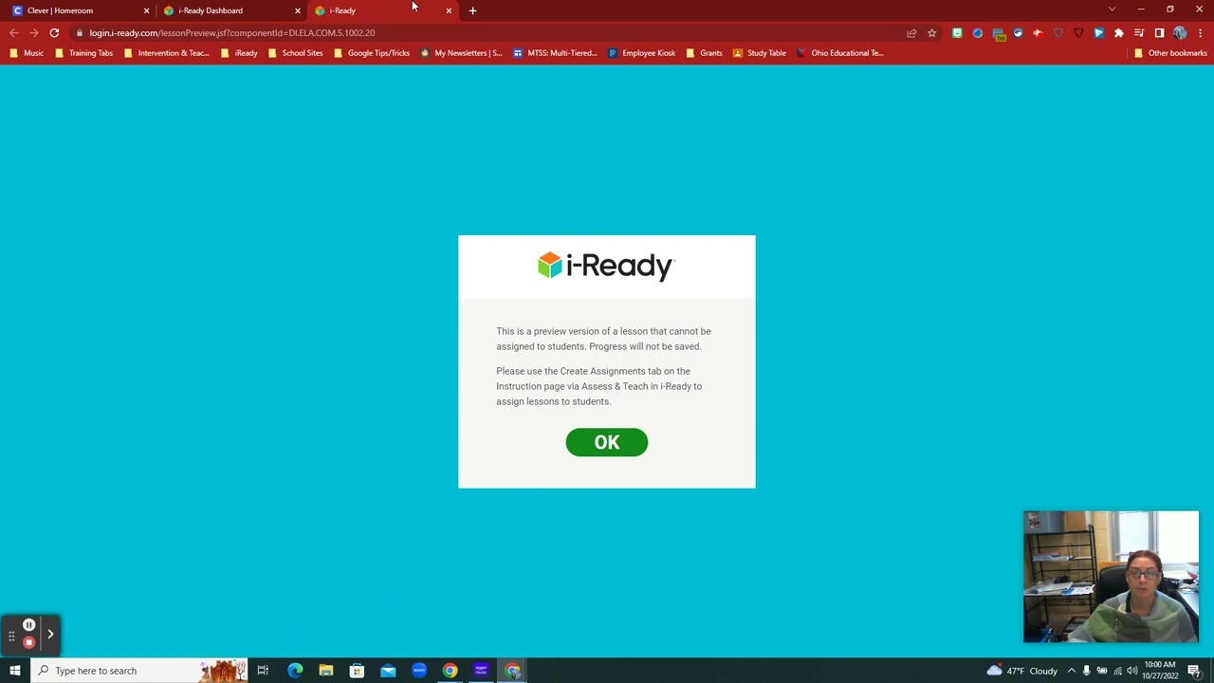The width and height of the screenshot is (1214, 683).
Task: Open the Mail app from the taskbar
Action: click(x=388, y=671)
